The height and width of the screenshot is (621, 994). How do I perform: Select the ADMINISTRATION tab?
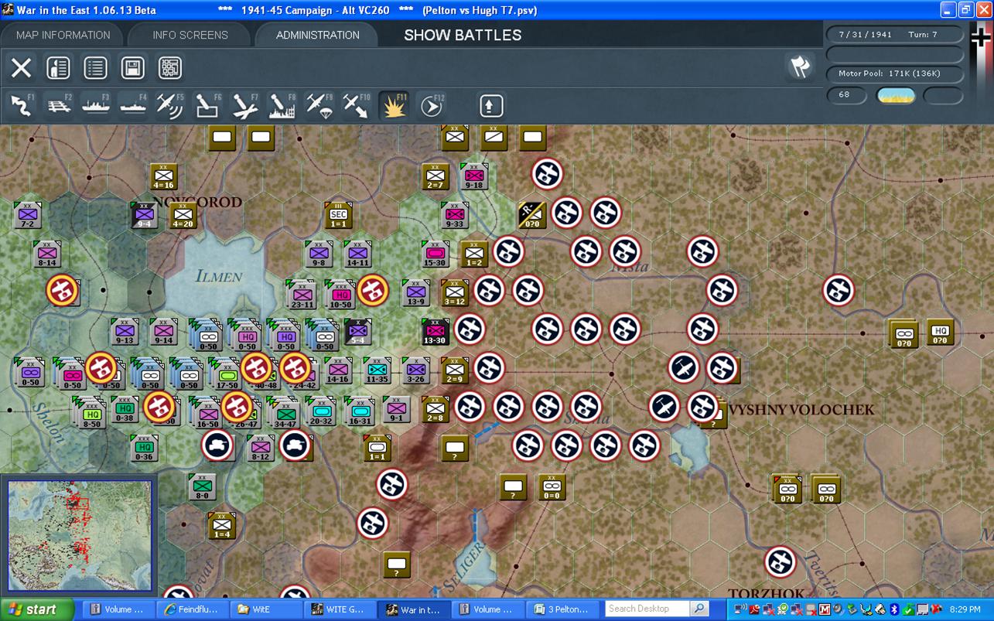pos(318,35)
